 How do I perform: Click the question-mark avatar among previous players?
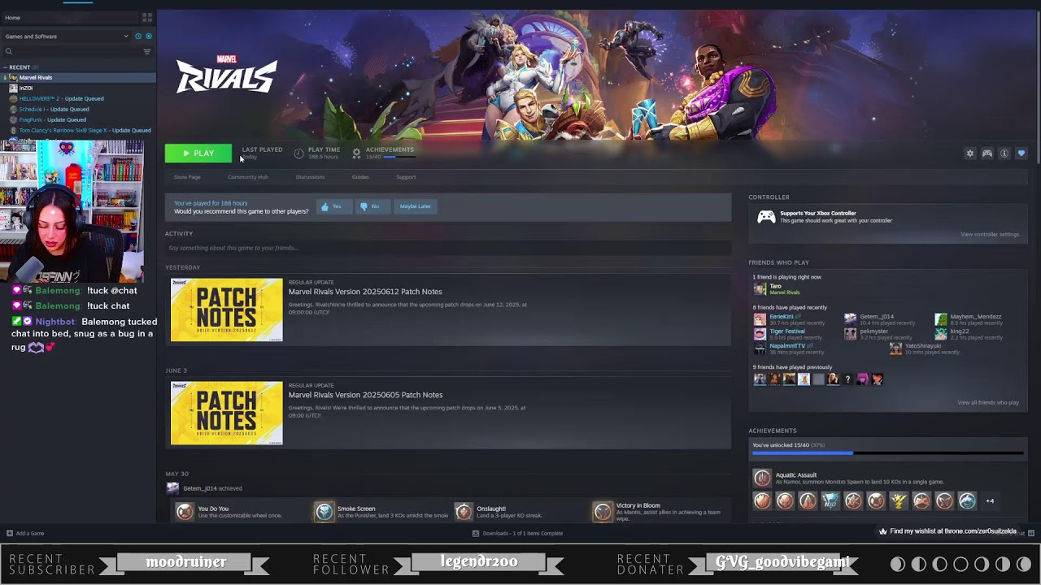click(x=848, y=379)
